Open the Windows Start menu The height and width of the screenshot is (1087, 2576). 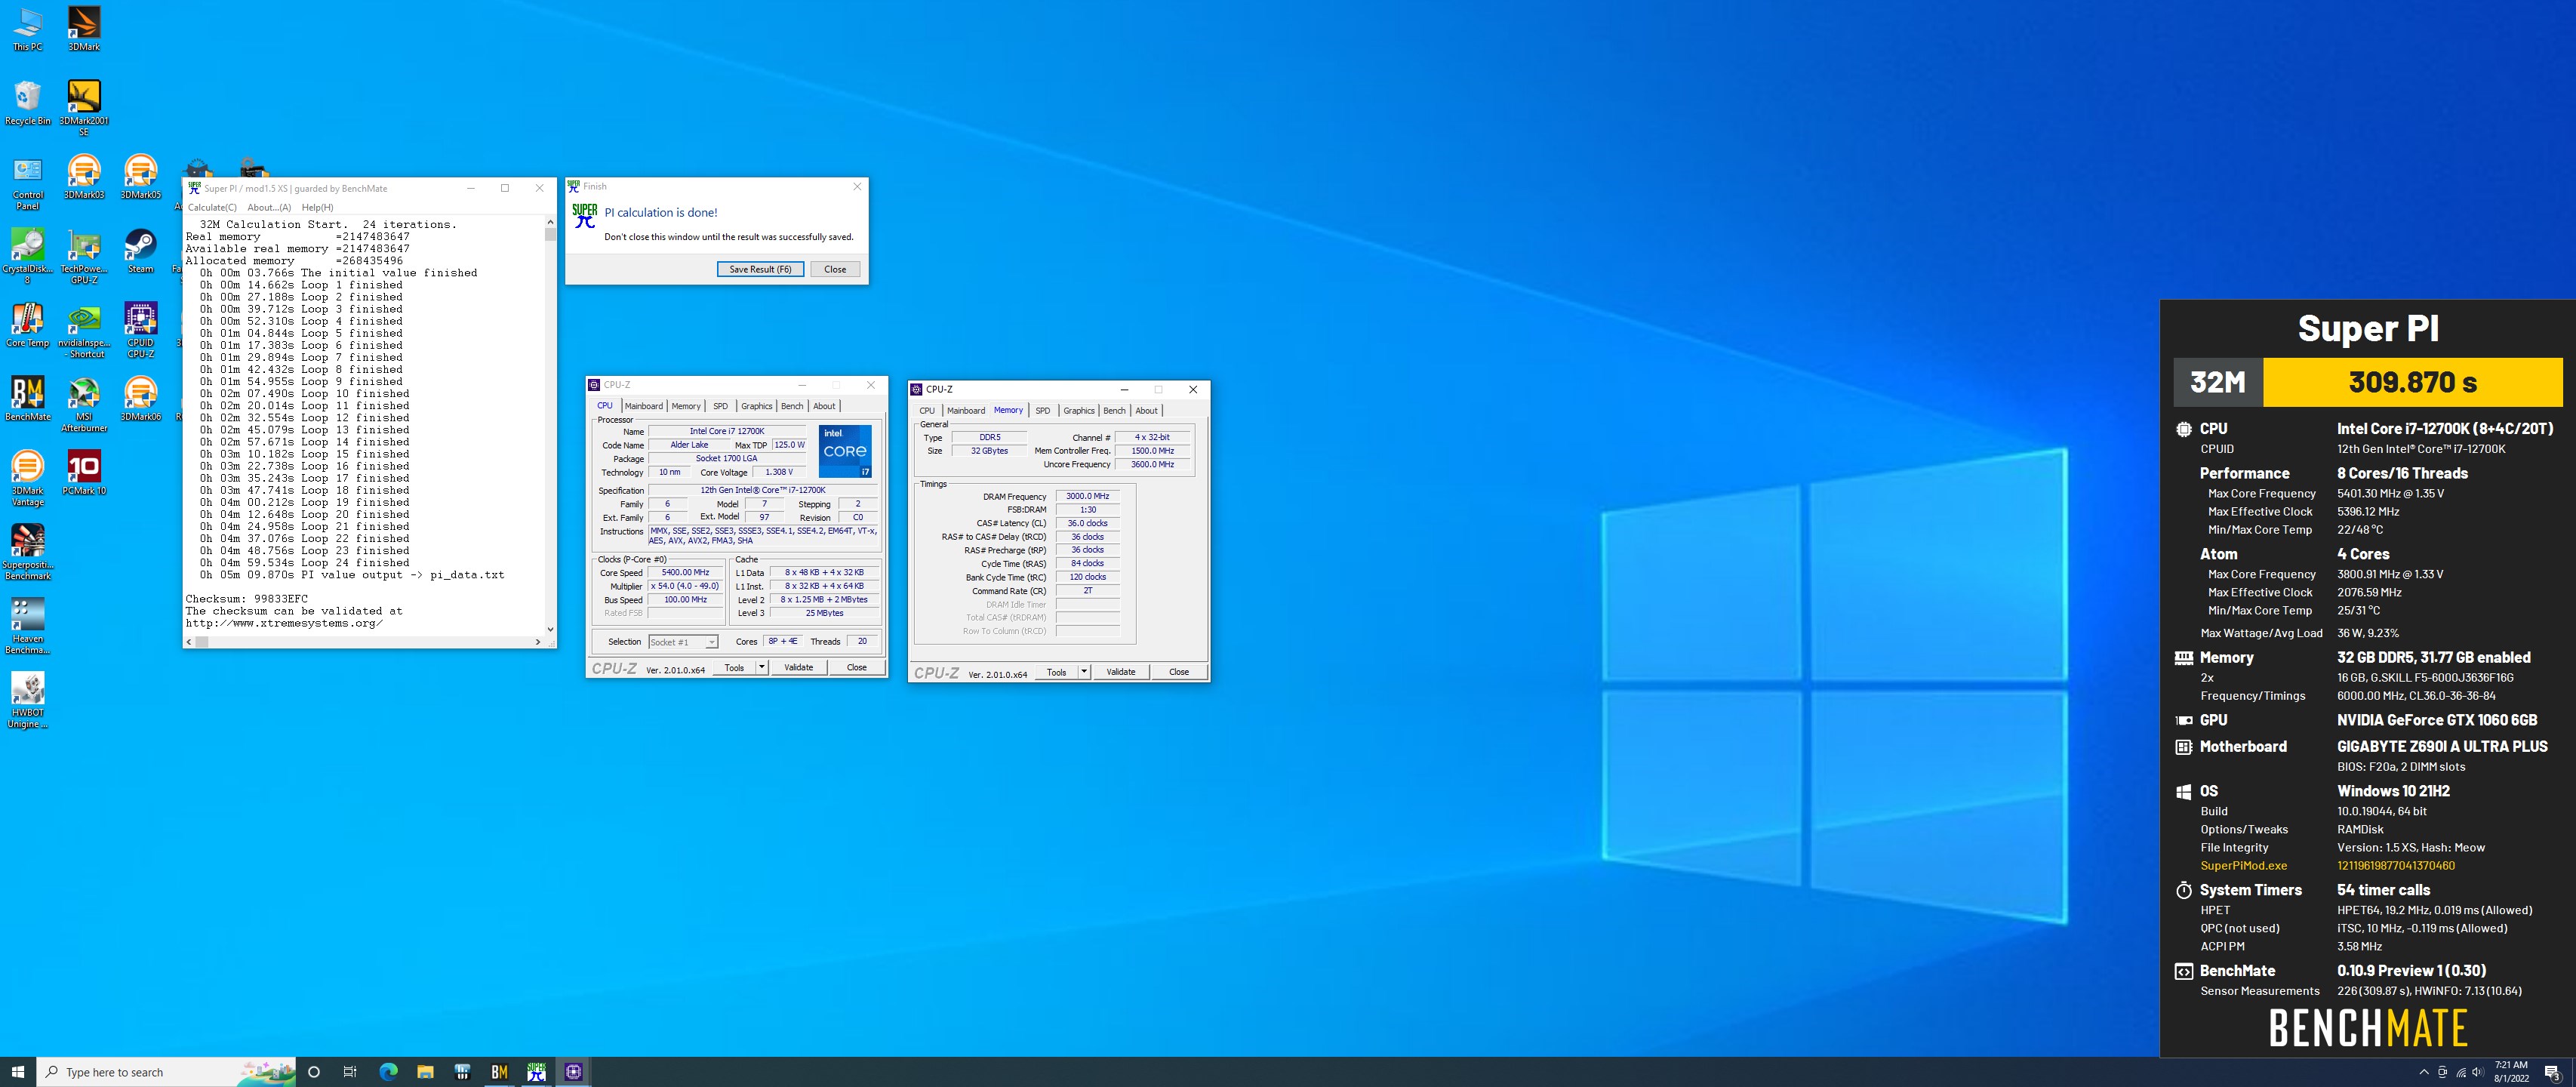(18, 1072)
